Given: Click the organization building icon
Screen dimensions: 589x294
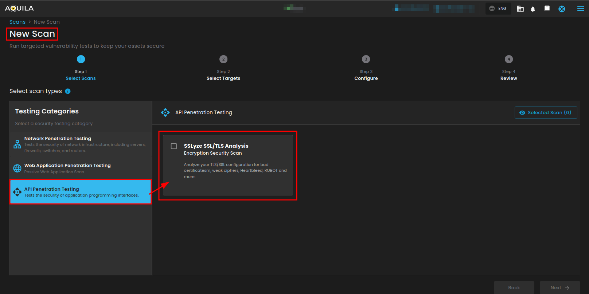Looking at the screenshot, I should [520, 9].
